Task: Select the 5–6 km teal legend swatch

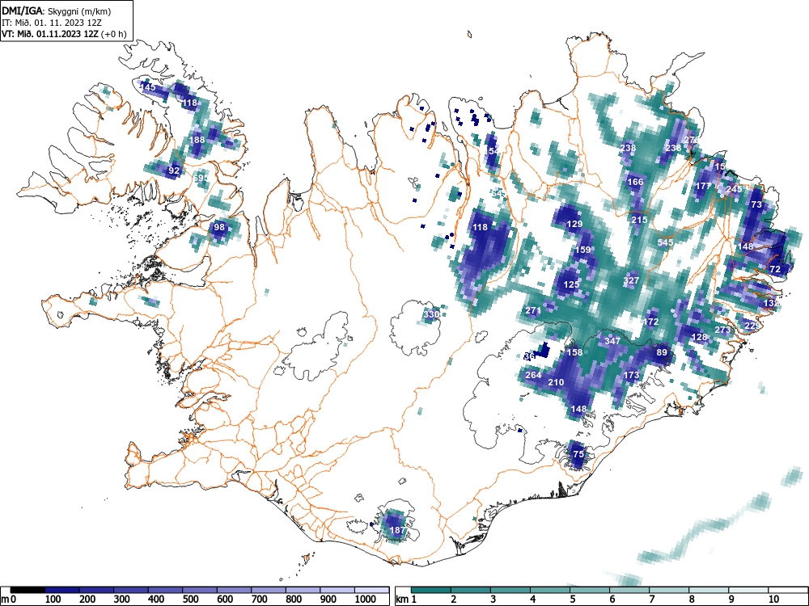Action: pos(590,590)
